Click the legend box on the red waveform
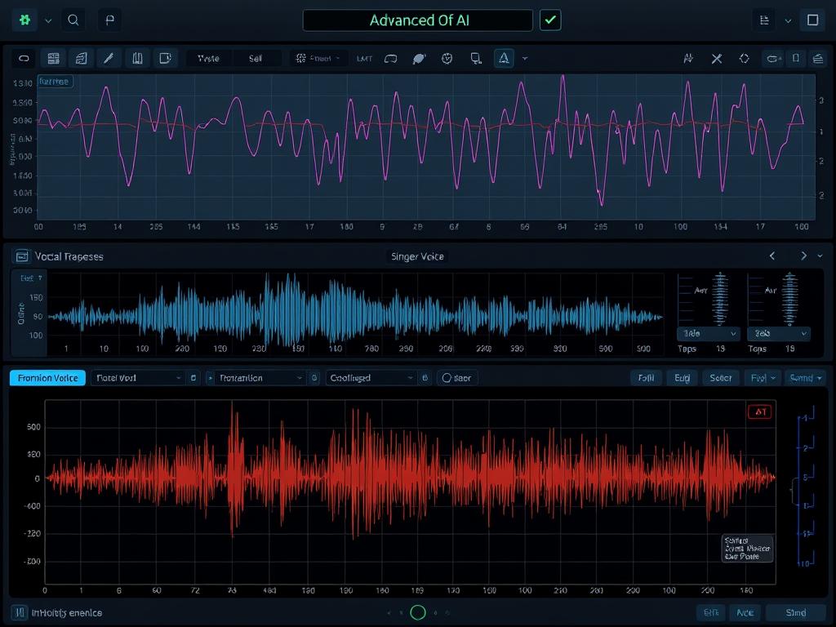The image size is (836, 627). click(747, 549)
